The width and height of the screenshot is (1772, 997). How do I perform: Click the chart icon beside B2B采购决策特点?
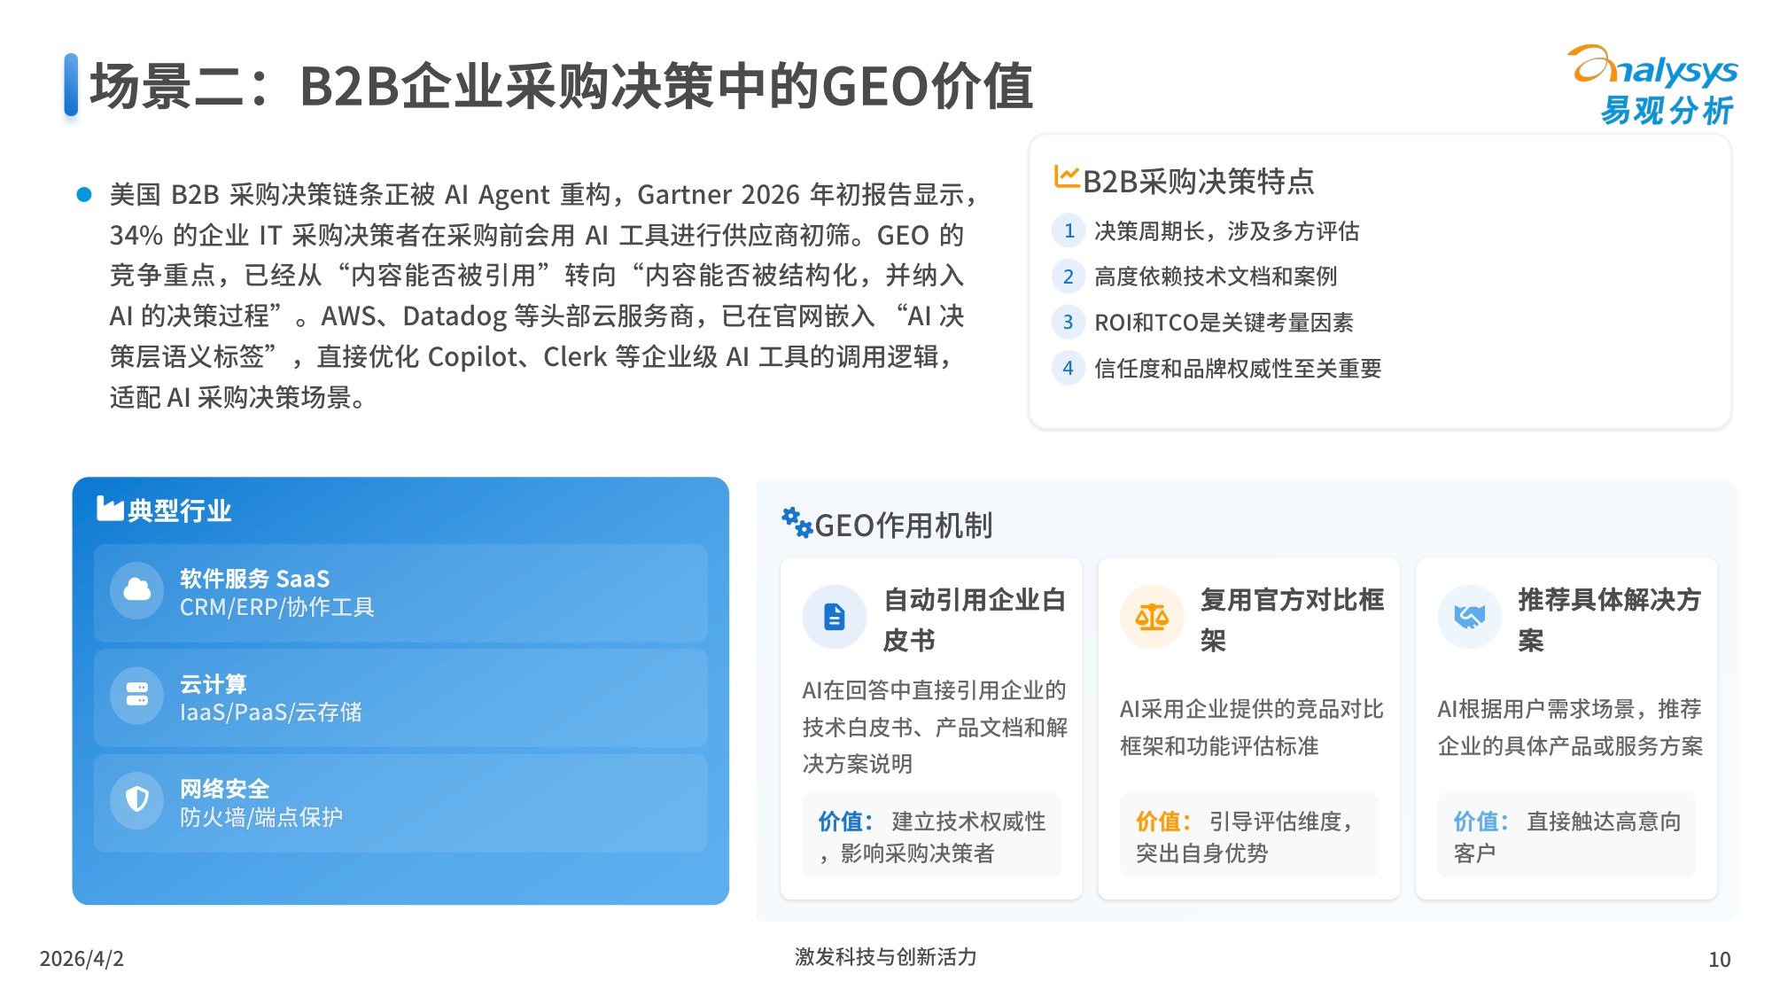coord(1066,177)
